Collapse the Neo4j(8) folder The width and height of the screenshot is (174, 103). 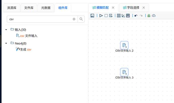click(6, 43)
